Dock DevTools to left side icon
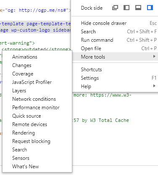 coord(126,8)
